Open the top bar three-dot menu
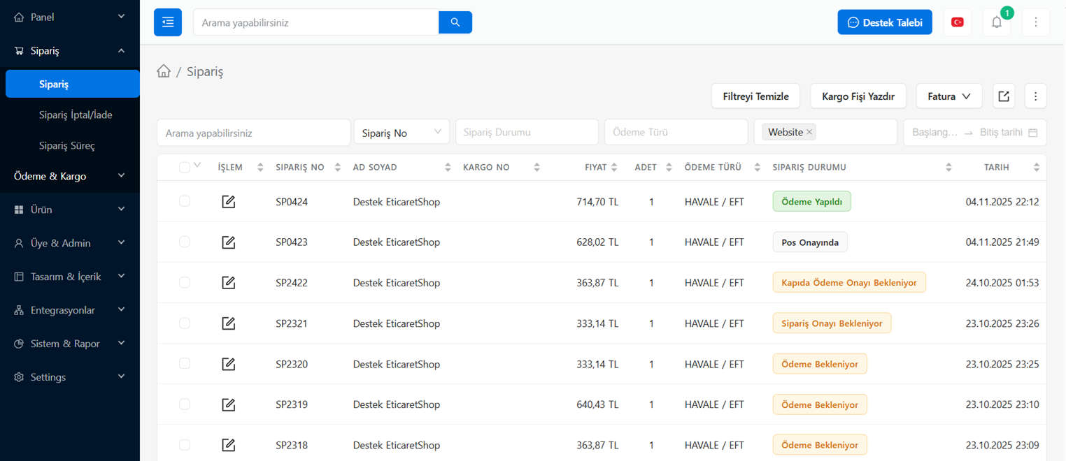Image resolution: width=1066 pixels, height=461 pixels. coord(1036,22)
